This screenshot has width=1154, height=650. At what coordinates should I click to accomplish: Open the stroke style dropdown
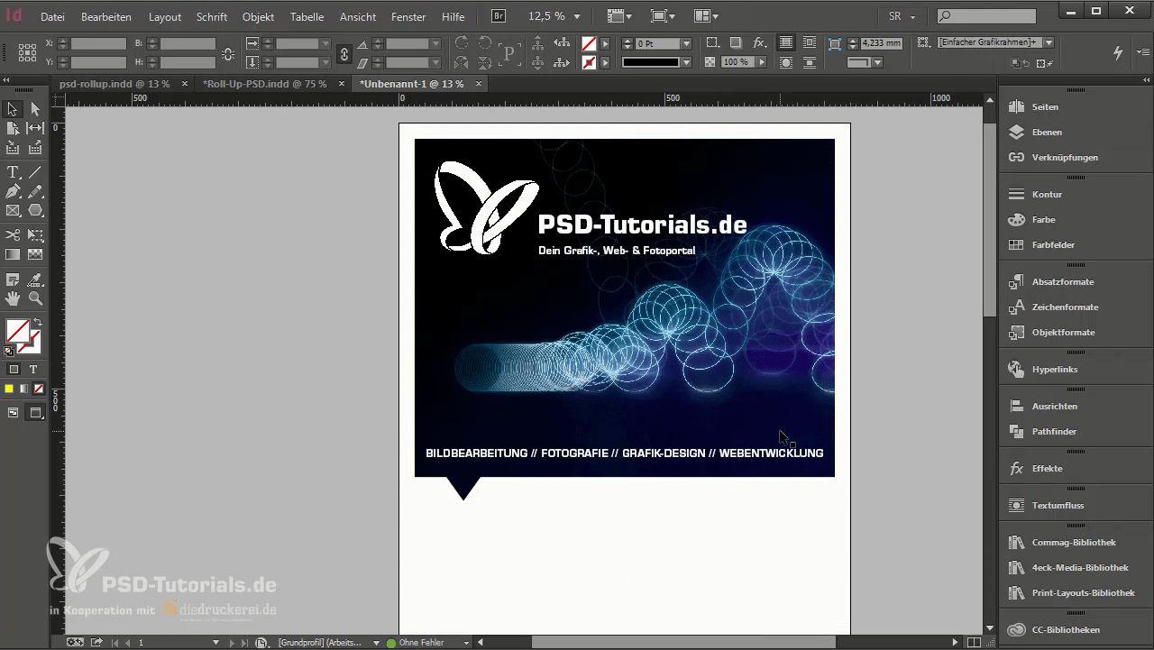pos(687,62)
